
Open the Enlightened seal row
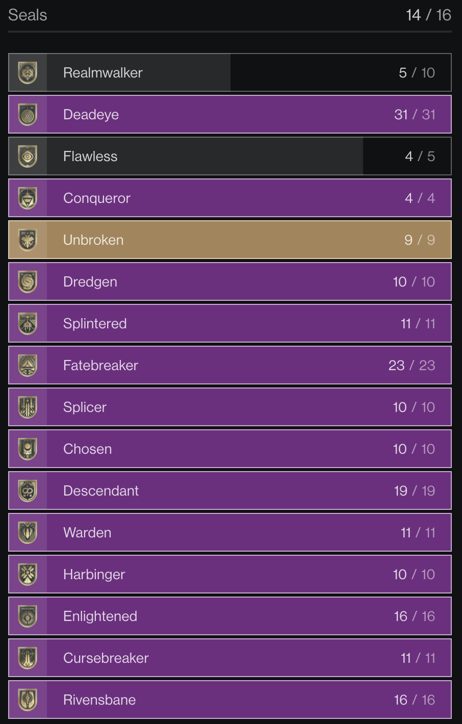coord(230,616)
